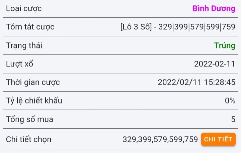Select the Chi tiết chọn label
The width and height of the screenshot is (241, 153).
point(28,140)
